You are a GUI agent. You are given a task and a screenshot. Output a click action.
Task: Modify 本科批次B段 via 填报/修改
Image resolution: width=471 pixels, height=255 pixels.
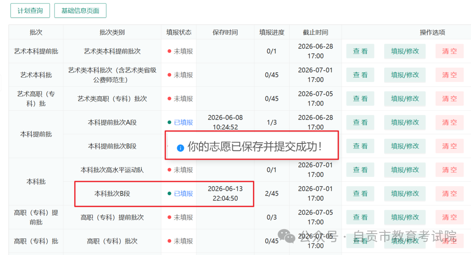click(x=405, y=194)
